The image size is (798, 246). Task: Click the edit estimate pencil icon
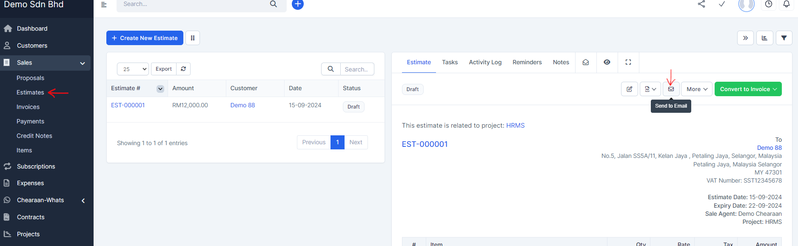629,89
